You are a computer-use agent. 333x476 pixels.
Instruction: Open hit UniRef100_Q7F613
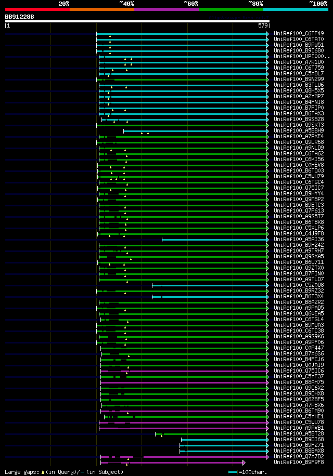pos(299,210)
